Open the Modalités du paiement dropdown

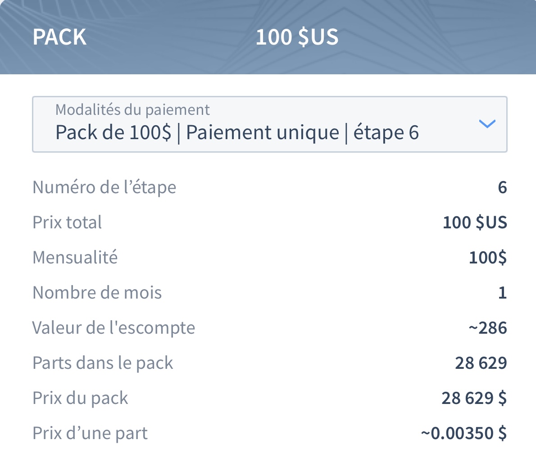pos(269,124)
